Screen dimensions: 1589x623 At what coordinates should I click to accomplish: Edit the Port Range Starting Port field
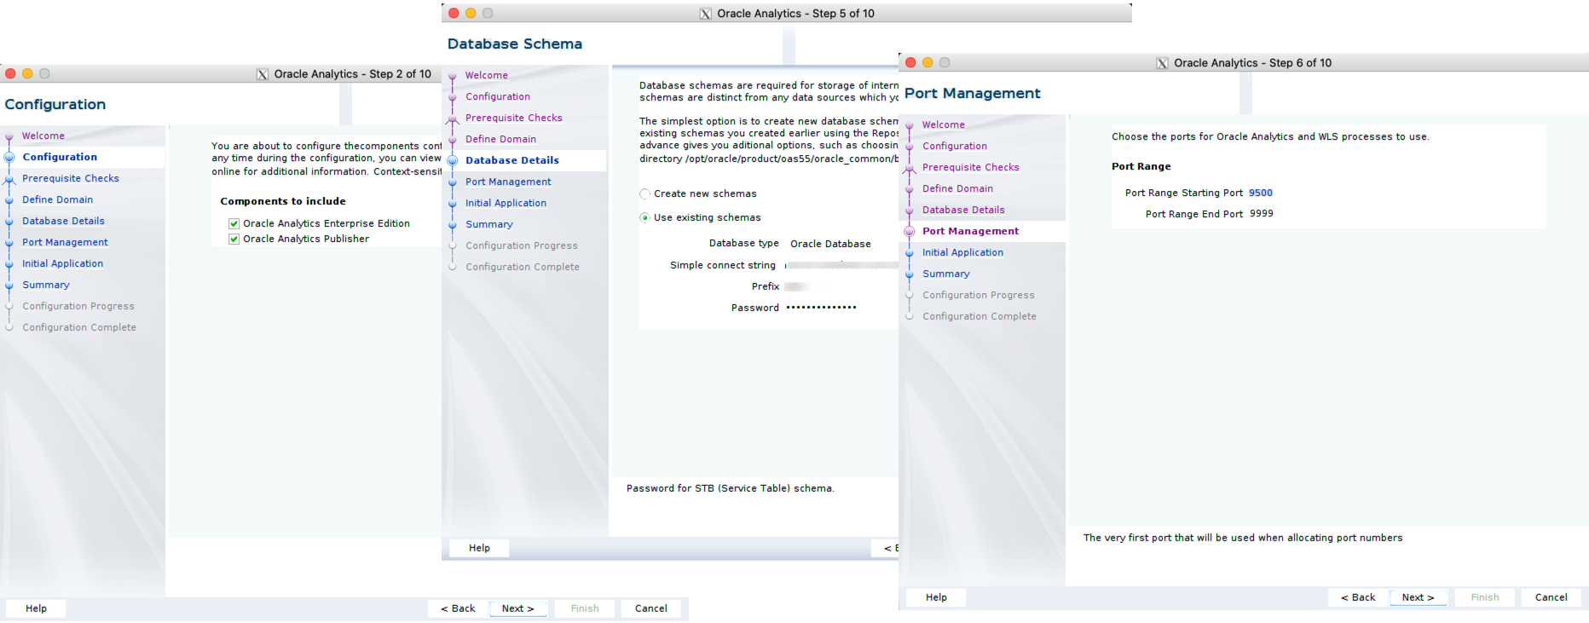coord(1262,193)
